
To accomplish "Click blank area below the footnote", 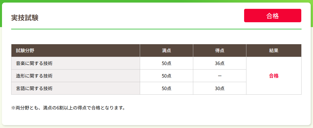I will pos(156,118).
